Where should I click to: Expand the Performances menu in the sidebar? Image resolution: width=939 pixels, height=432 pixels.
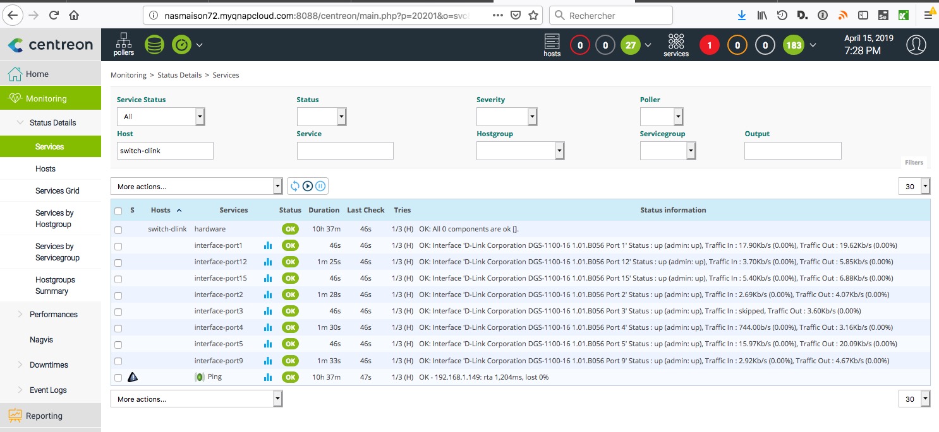click(53, 314)
